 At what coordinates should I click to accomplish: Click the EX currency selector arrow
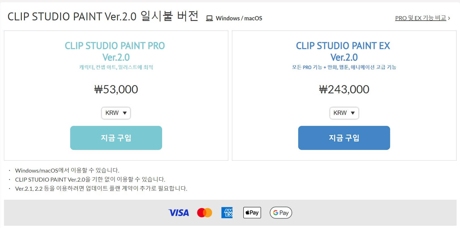353,113
